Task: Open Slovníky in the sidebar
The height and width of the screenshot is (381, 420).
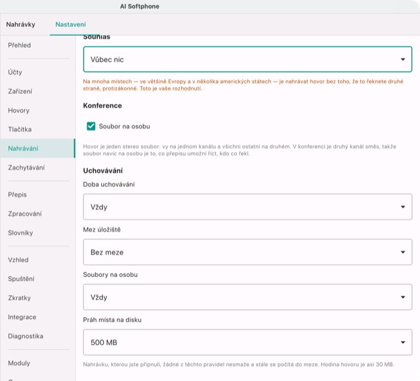Action: pos(20,233)
